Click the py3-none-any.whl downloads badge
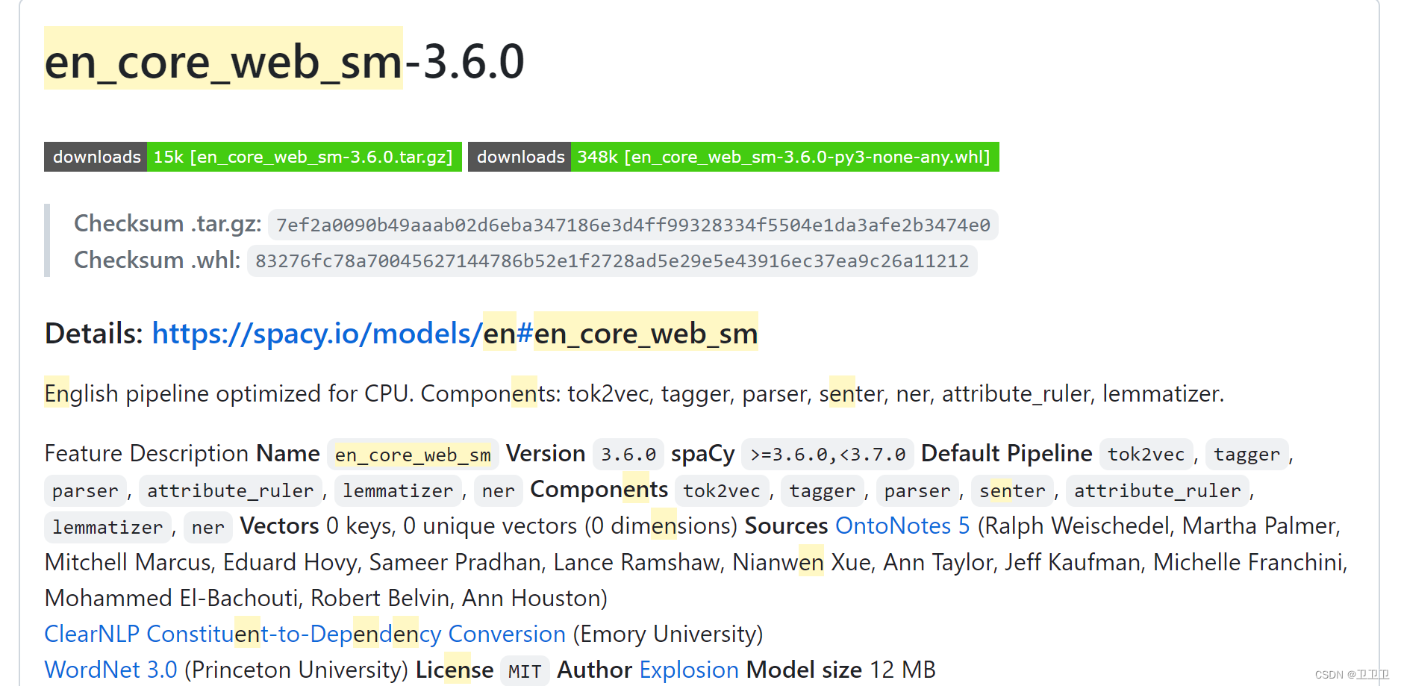Screen dimensions: 1401x686 [x=734, y=157]
